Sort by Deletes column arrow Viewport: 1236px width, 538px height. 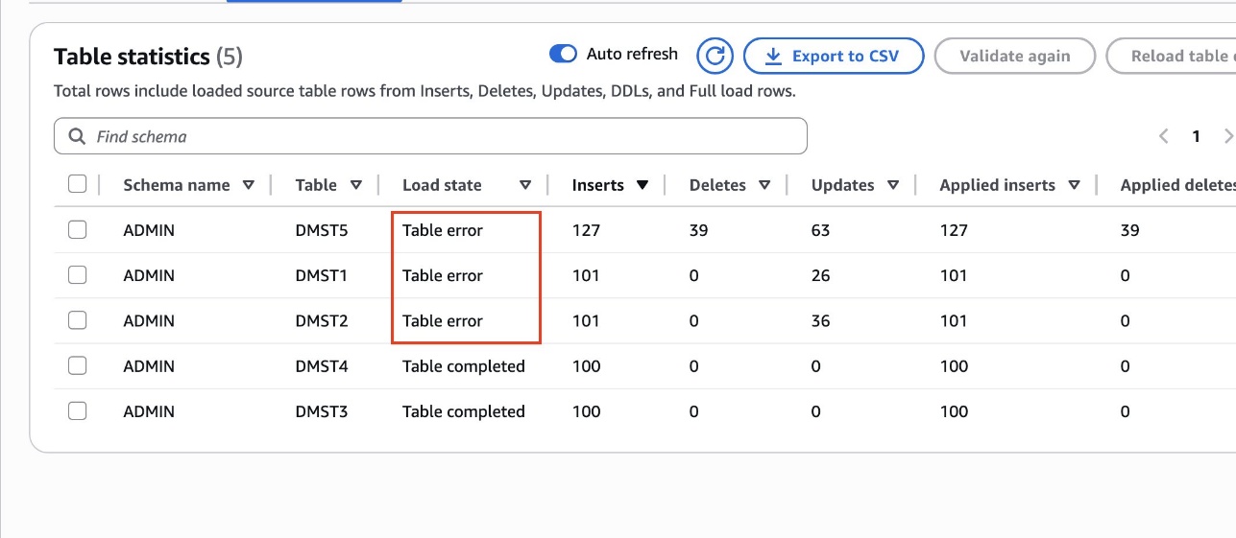click(x=764, y=185)
